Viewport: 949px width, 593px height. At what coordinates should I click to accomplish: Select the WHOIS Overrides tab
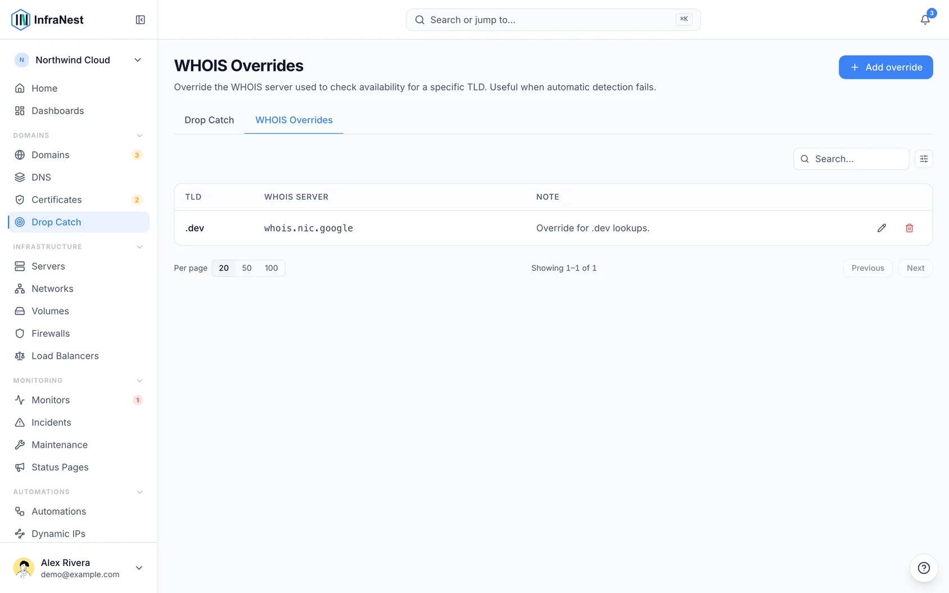pos(294,120)
